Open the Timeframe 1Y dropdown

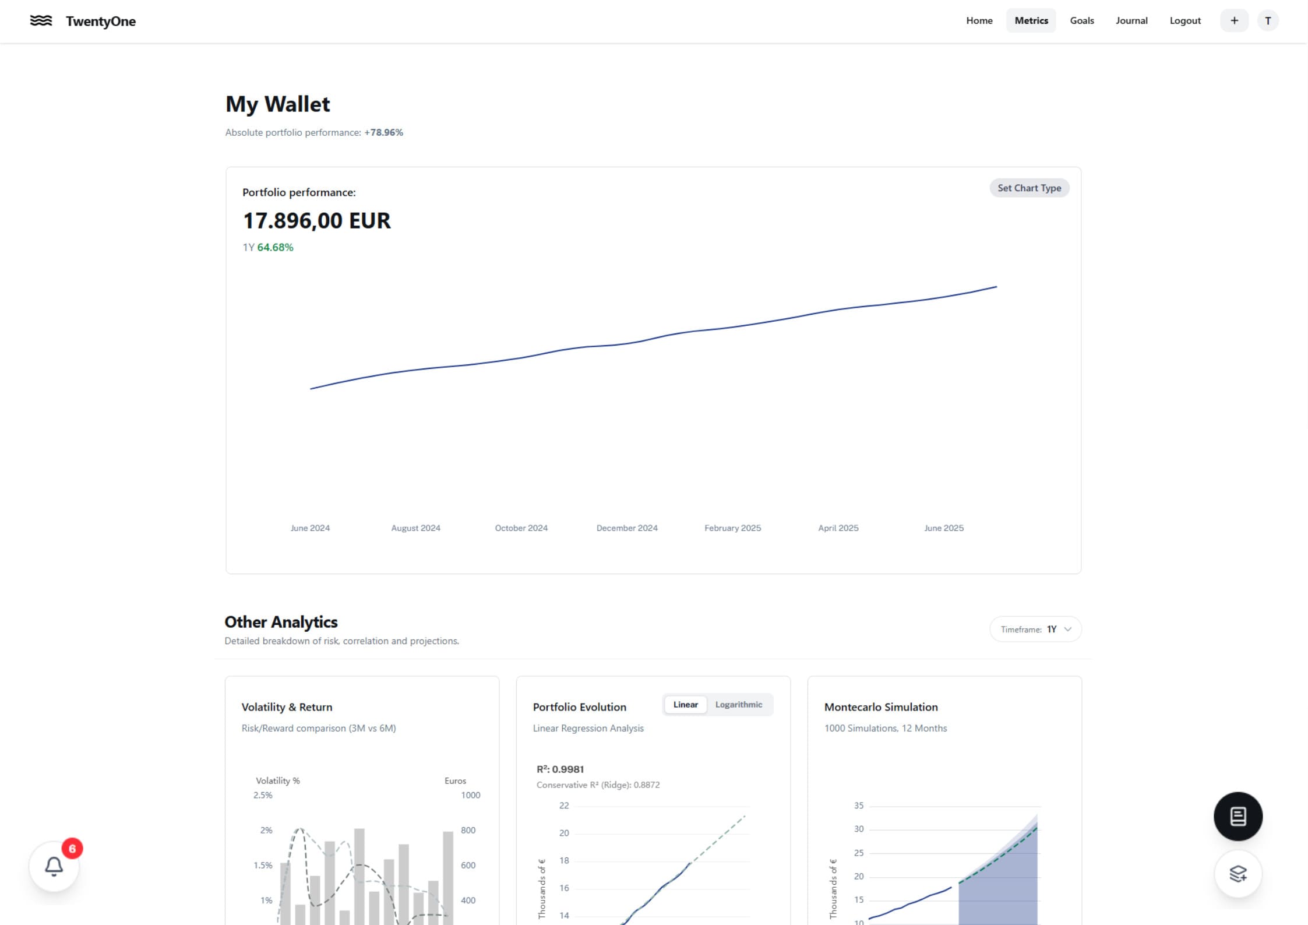(1035, 629)
